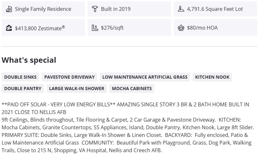Click the lot size icon by 4,791.6 Square Feet
Image resolution: width=263 pixels, height=156 pixels.
(x=181, y=9)
